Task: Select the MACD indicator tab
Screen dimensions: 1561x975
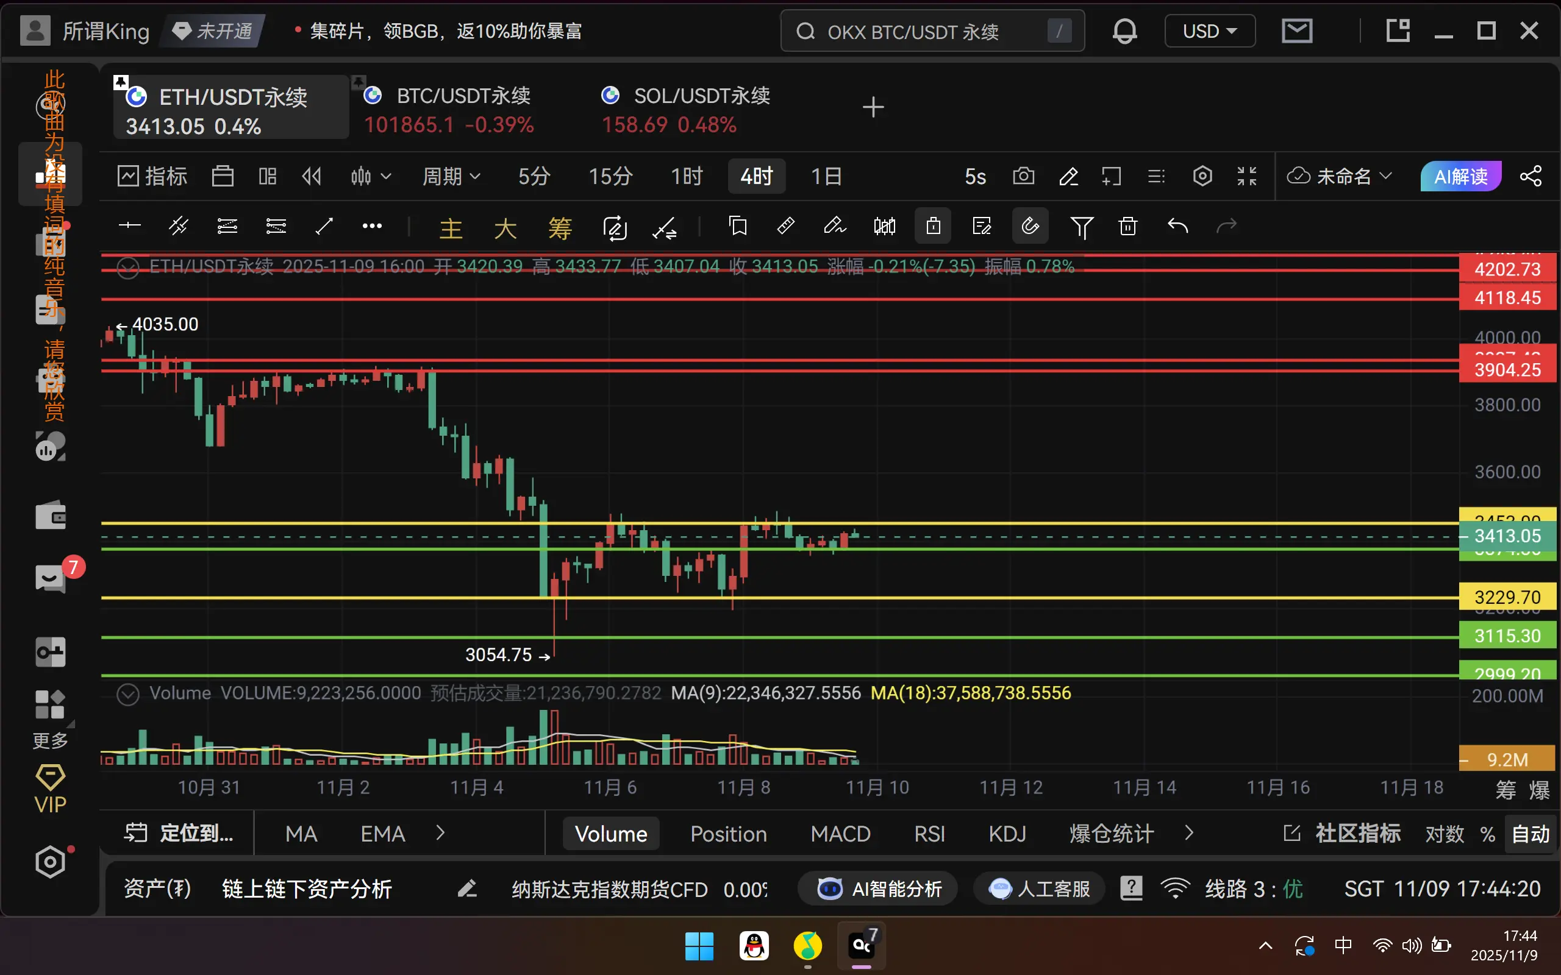Action: coord(840,834)
